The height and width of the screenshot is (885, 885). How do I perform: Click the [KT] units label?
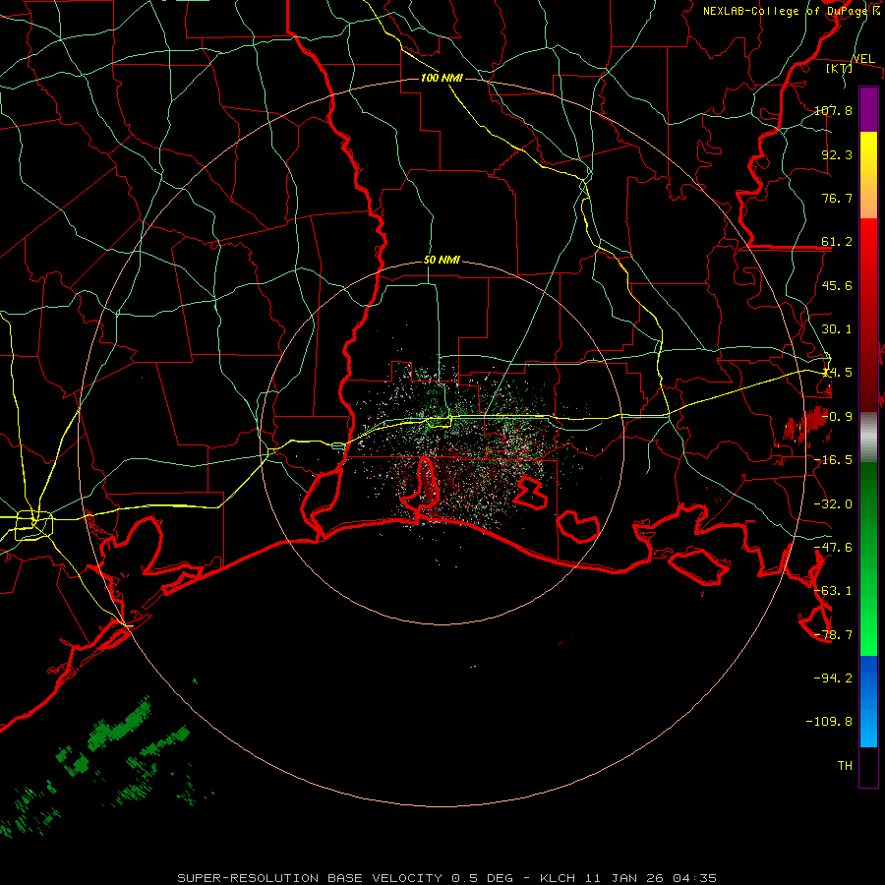[839, 68]
